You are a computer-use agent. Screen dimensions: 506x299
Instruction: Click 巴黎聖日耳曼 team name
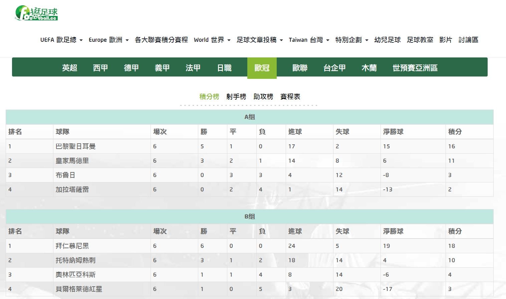pyautogui.click(x=76, y=146)
